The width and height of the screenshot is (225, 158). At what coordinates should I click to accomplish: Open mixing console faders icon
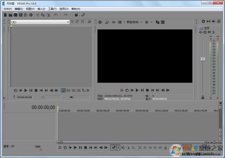(x=219, y=21)
